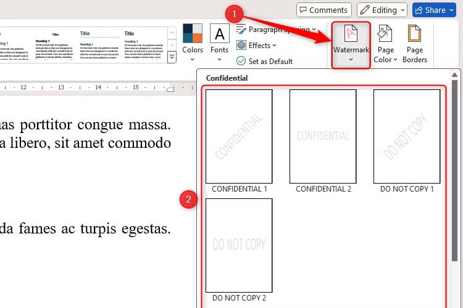Click the Paragraph Spacing icon
Screen dimensions: 463x308
coord(241,29)
